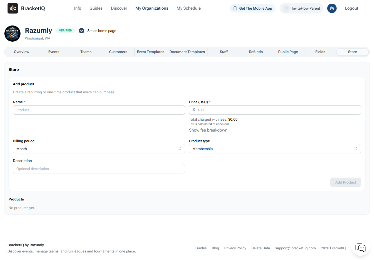The width and height of the screenshot is (374, 260).
Task: Open the Privacy Policy link
Action: point(235,248)
